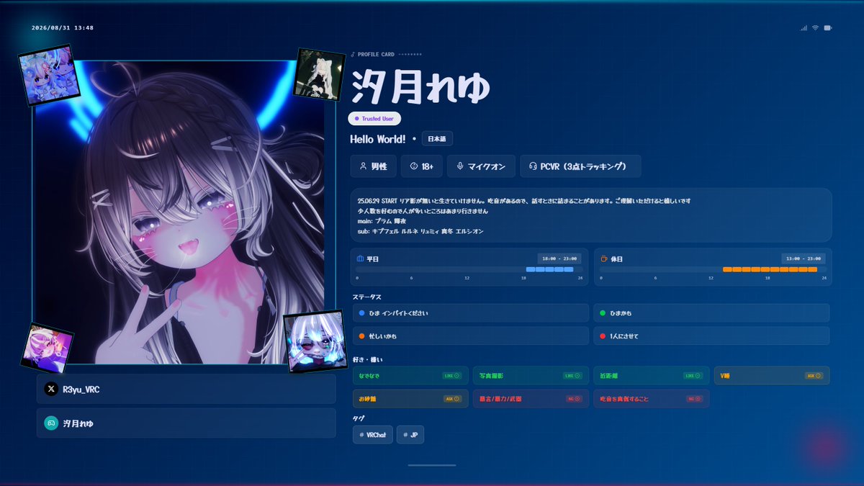864x486 pixels.
Task: Open the #VRChat tag
Action: (373, 435)
